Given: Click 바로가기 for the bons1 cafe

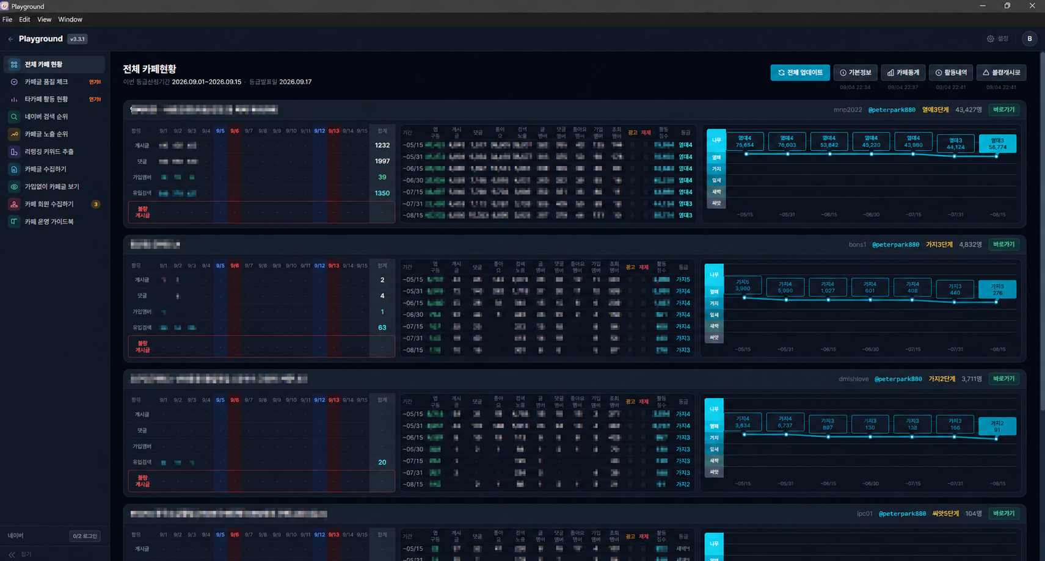Looking at the screenshot, I should point(1004,244).
